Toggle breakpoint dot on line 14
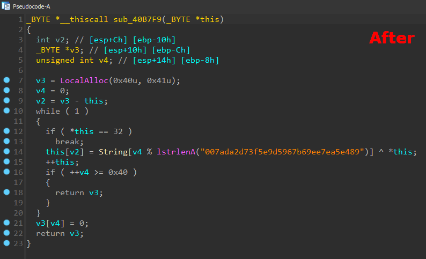Screen dimensions: 426x259 pyautogui.click(x=7, y=151)
